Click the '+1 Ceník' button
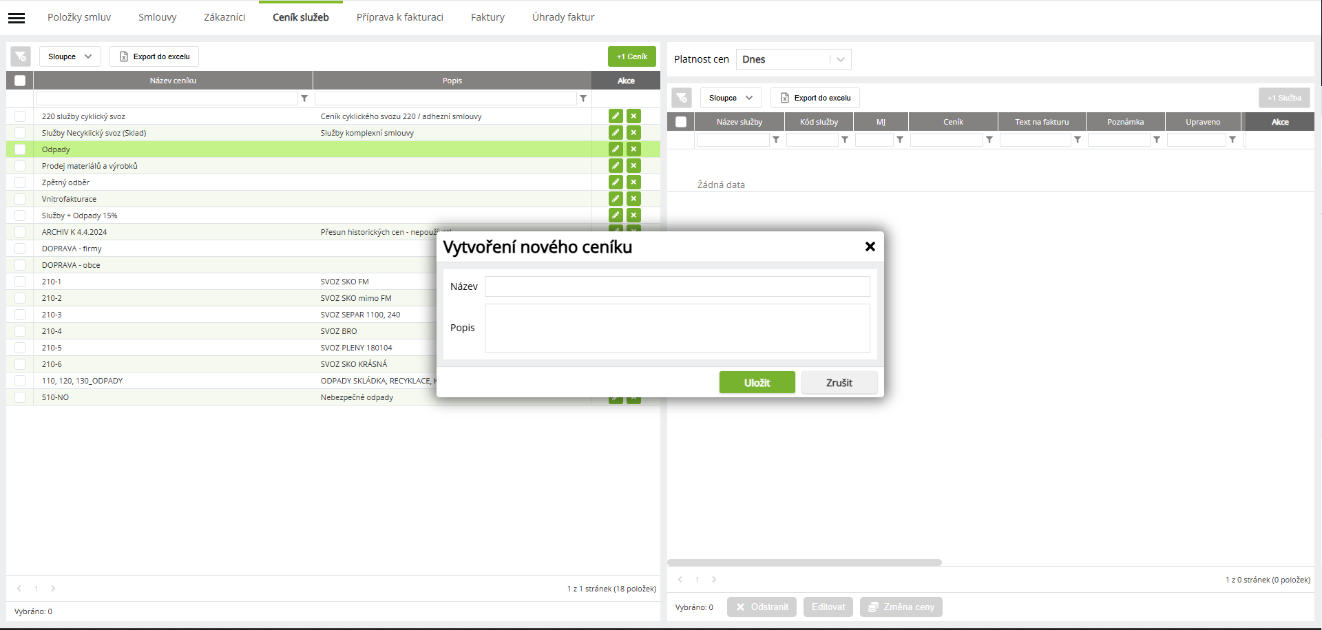This screenshot has width=1322, height=630. pyautogui.click(x=632, y=56)
